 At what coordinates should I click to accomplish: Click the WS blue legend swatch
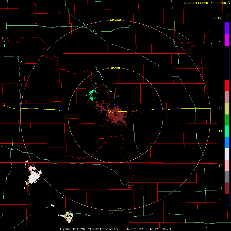[227, 143]
